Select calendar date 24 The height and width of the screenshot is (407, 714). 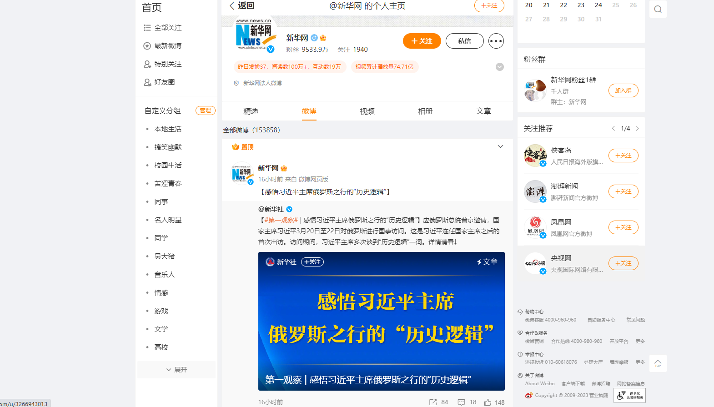pos(598,5)
